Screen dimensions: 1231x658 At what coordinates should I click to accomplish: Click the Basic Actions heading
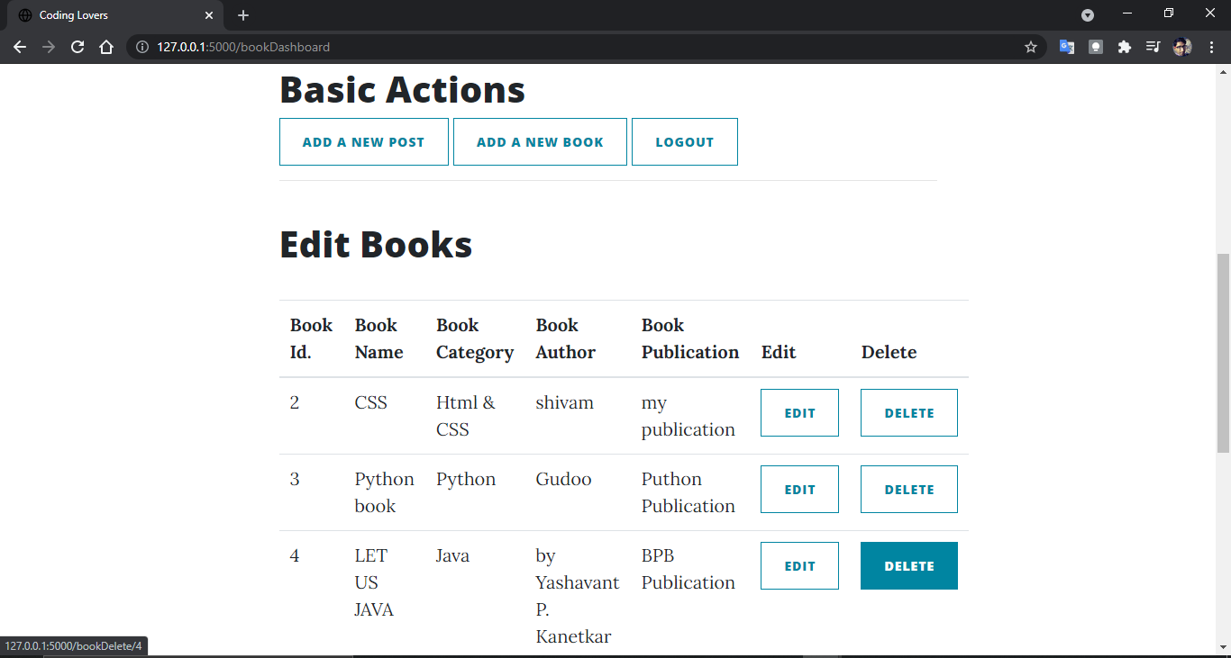click(403, 89)
